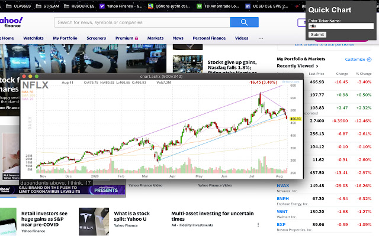Open the NVAX ticker link

coord(283,186)
